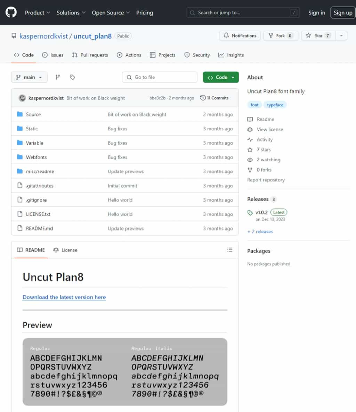Click the Sign up button
The width and height of the screenshot is (356, 412).
click(x=343, y=13)
